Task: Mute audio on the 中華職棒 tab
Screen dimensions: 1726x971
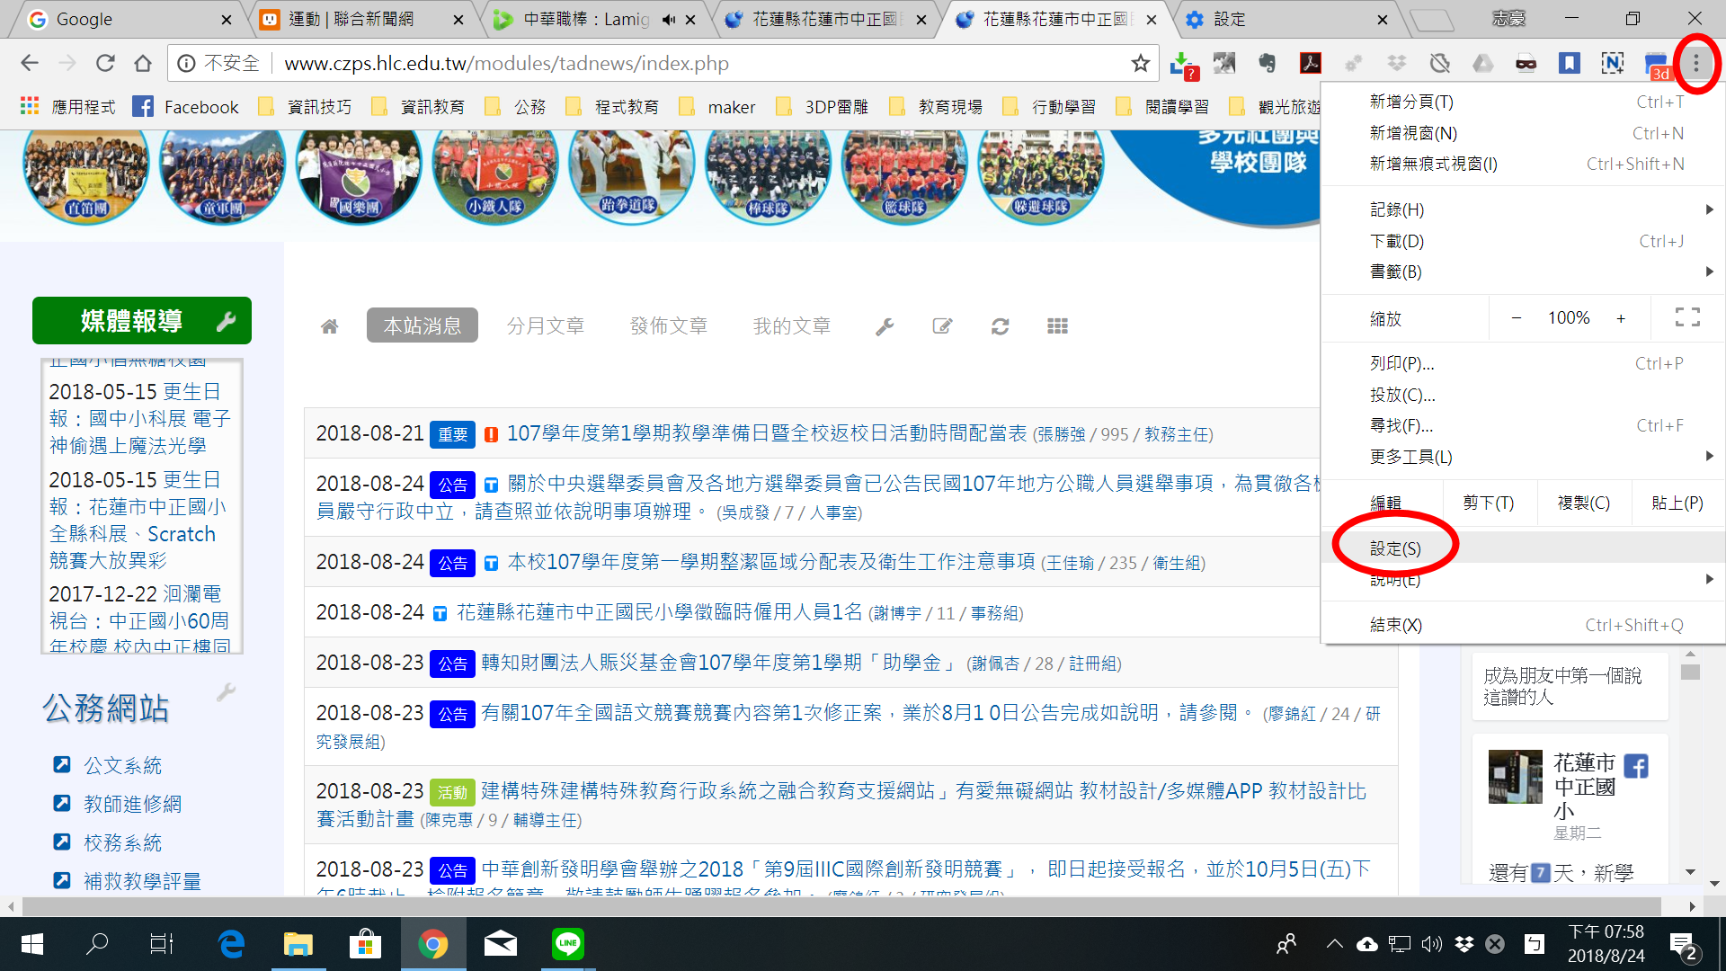Action: (669, 20)
